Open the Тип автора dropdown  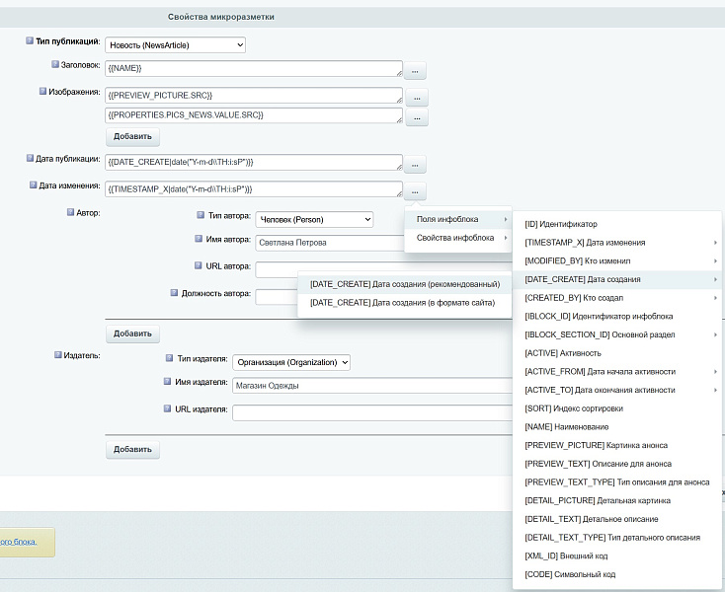(x=313, y=219)
